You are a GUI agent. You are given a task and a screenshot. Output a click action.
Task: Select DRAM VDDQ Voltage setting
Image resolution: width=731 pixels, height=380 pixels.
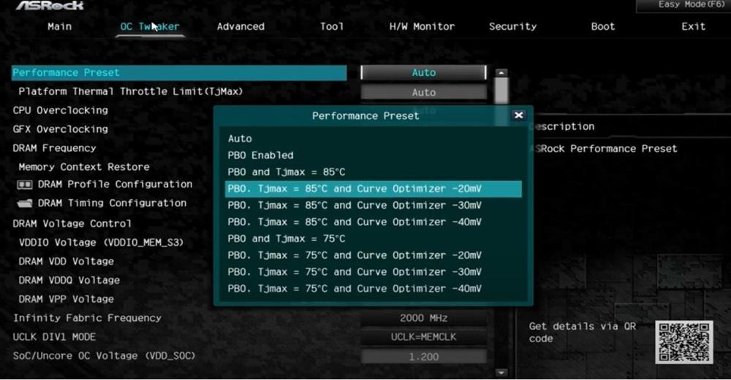point(69,280)
